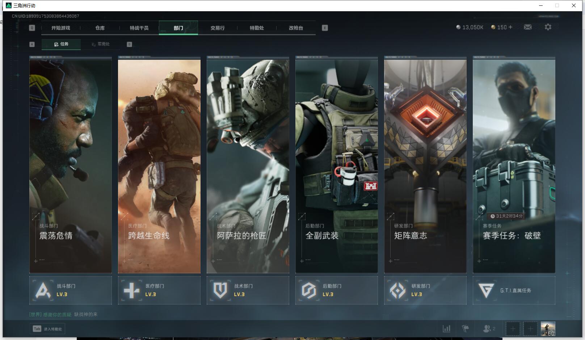Switch to the 改枪台 tab
Viewport: 585px width, 340px height.
point(296,28)
